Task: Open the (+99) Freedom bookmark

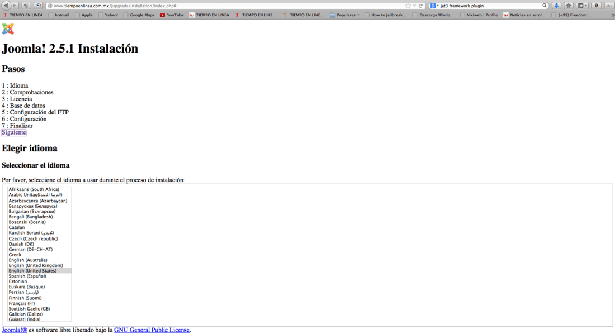Action: click(x=572, y=15)
